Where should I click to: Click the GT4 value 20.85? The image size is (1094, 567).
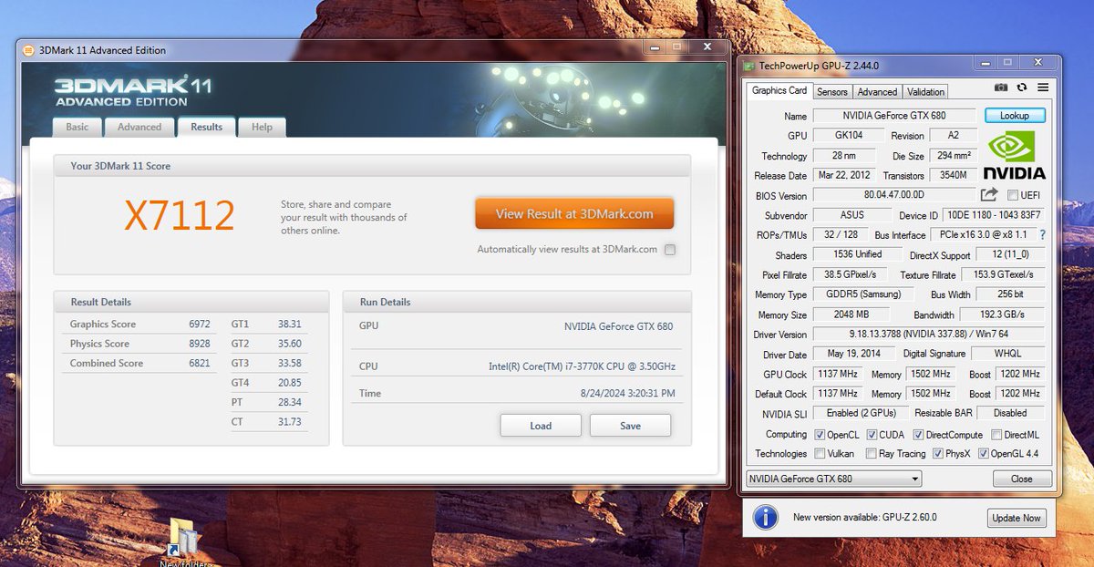pyautogui.click(x=289, y=382)
